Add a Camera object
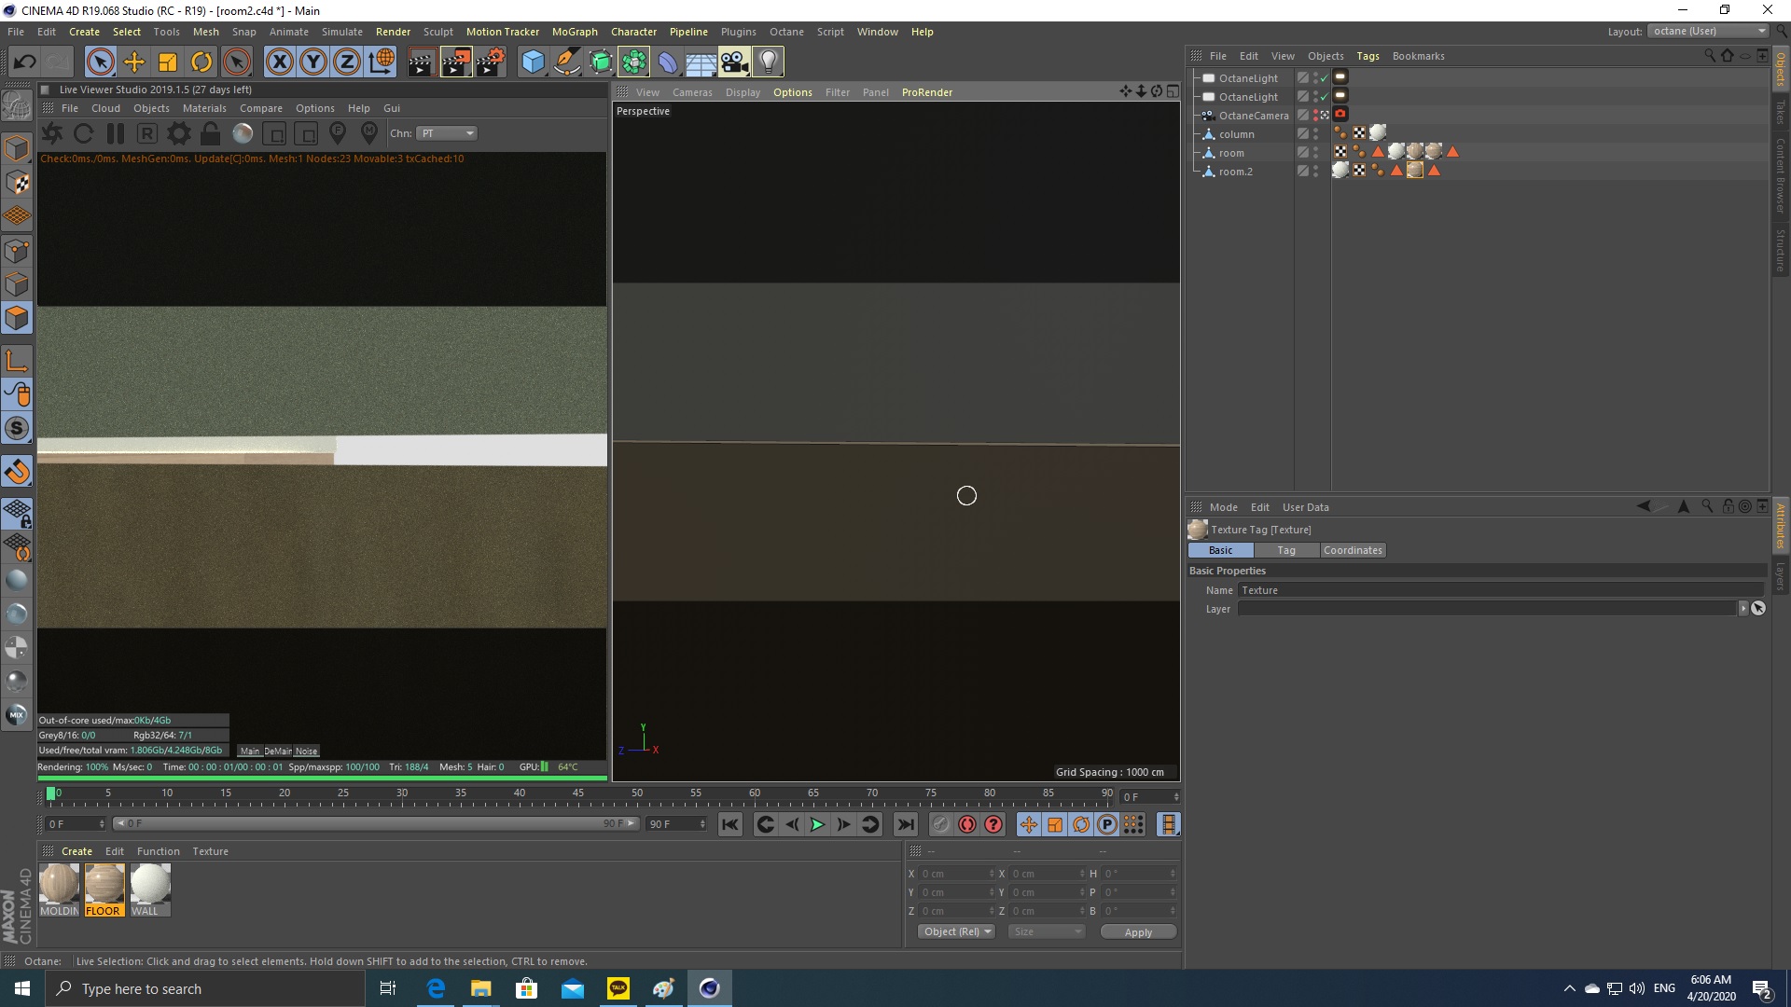Screen dimensions: 1791x1007 point(734,62)
